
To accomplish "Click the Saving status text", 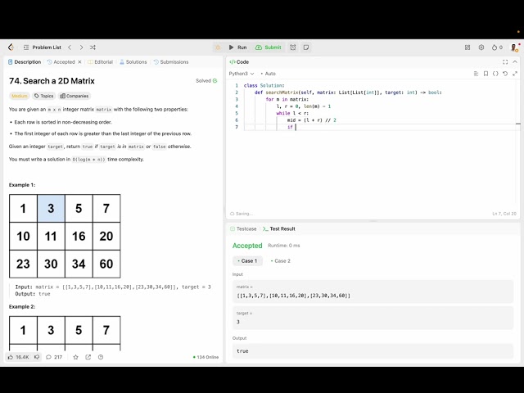I will point(242,214).
